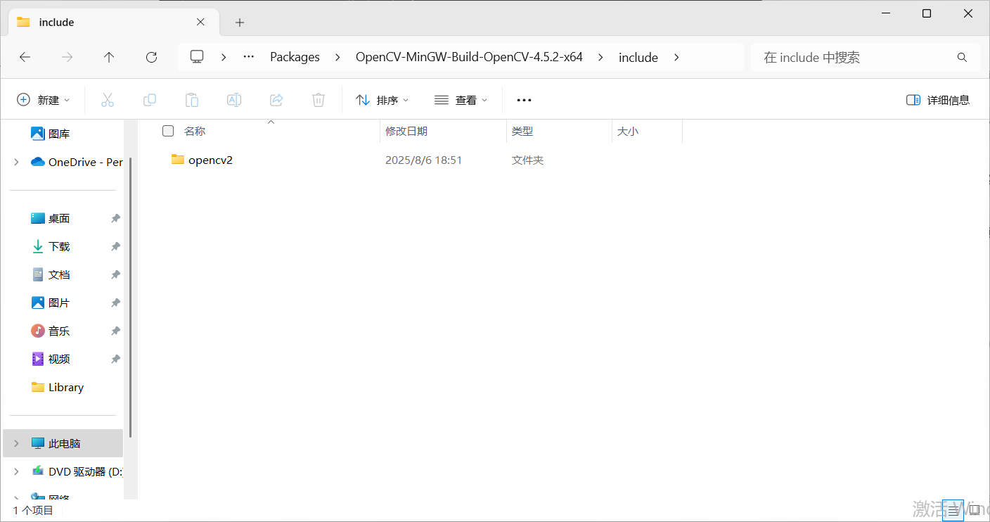Navigate up one folder level
This screenshot has height=522, width=990.
(x=108, y=57)
